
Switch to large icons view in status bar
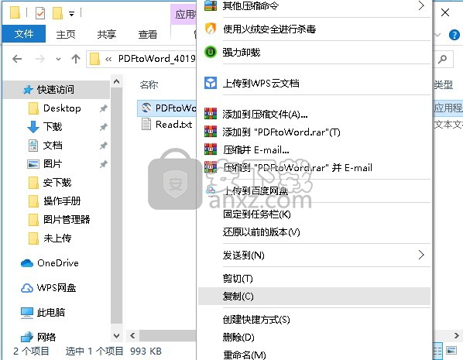pos(451,351)
